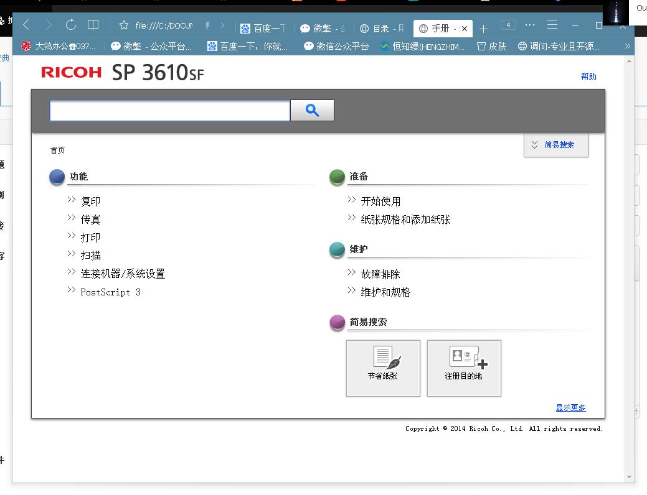Click the double-chevron before 复印

[x=72, y=200]
